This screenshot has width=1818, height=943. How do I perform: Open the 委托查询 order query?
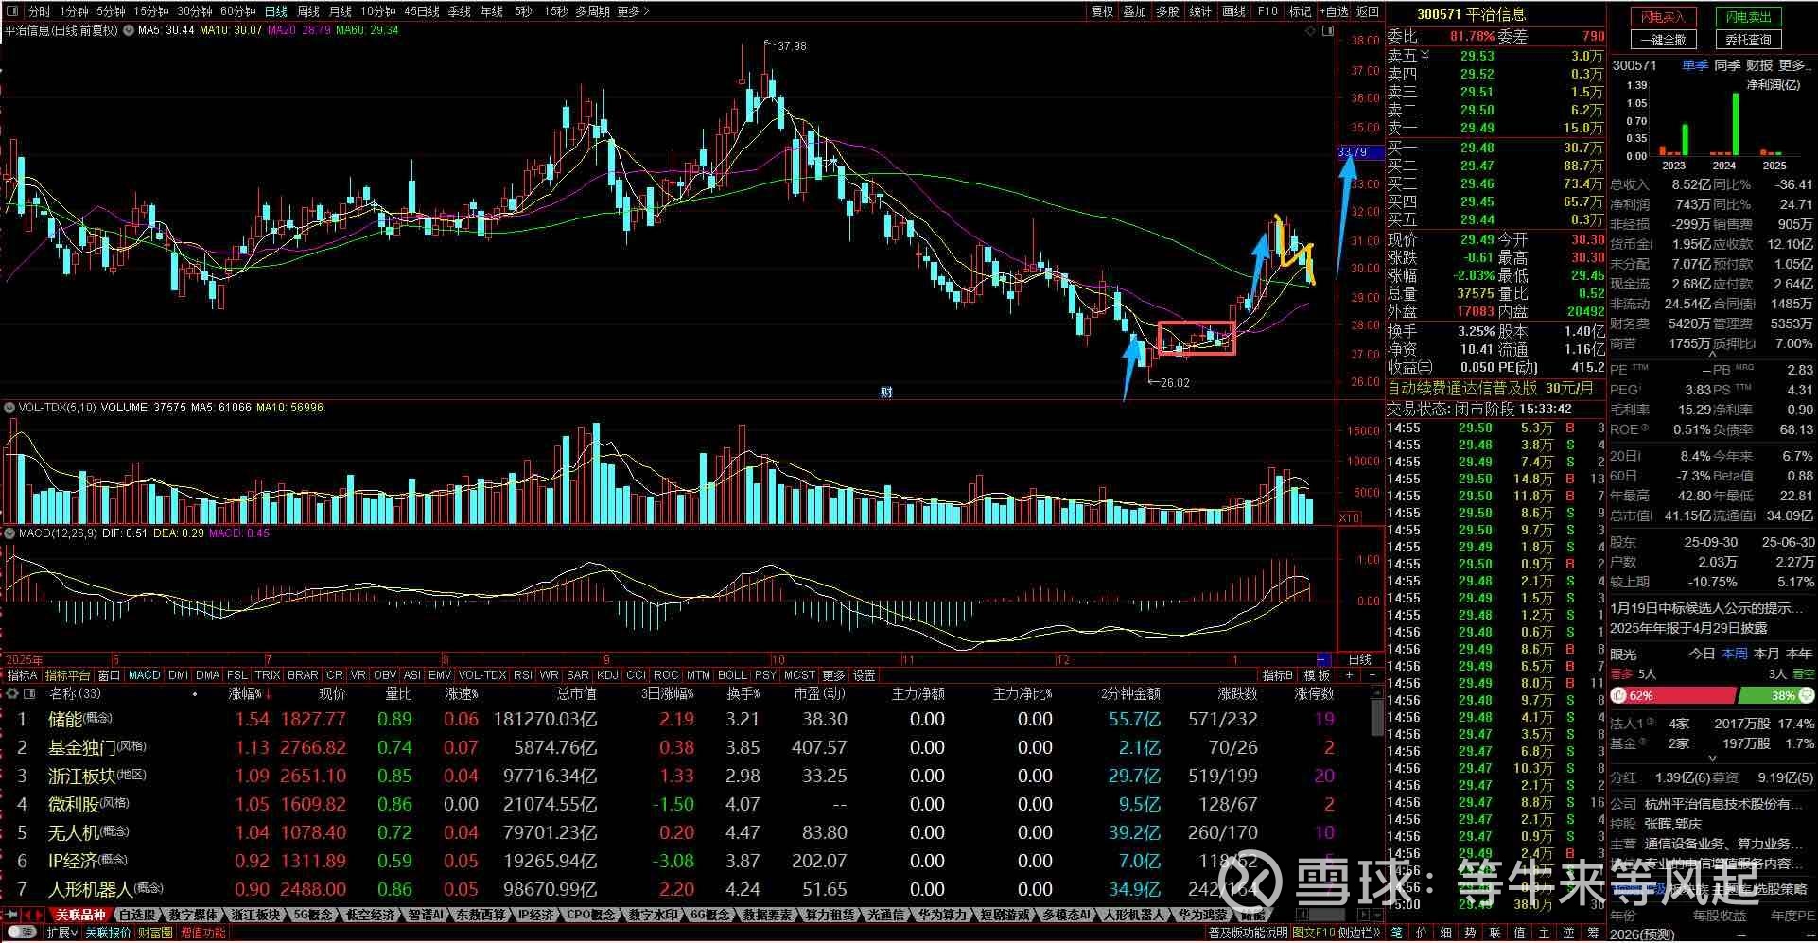point(1748,40)
